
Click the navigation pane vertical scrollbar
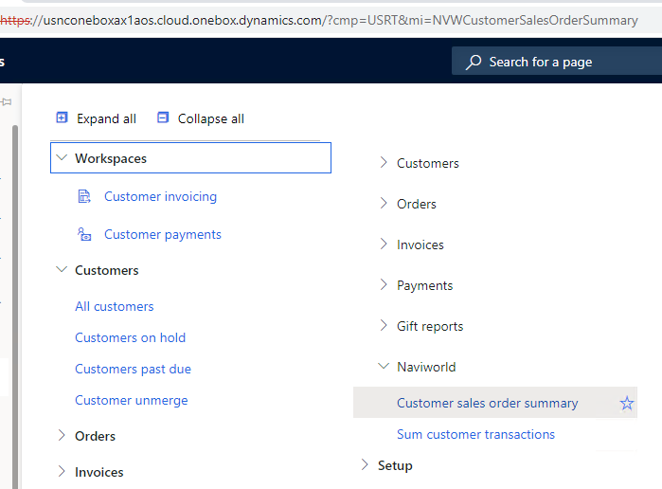pos(15,307)
